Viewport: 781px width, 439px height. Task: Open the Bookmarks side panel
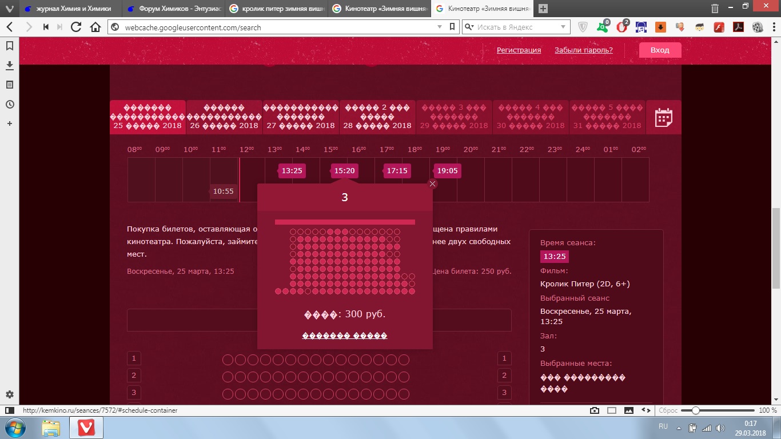point(9,46)
